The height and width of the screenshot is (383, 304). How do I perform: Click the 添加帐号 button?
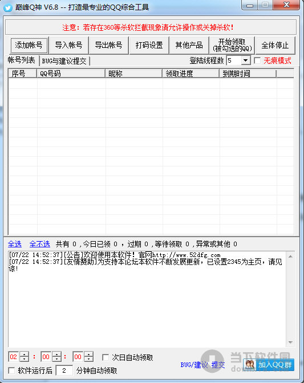tap(29, 46)
